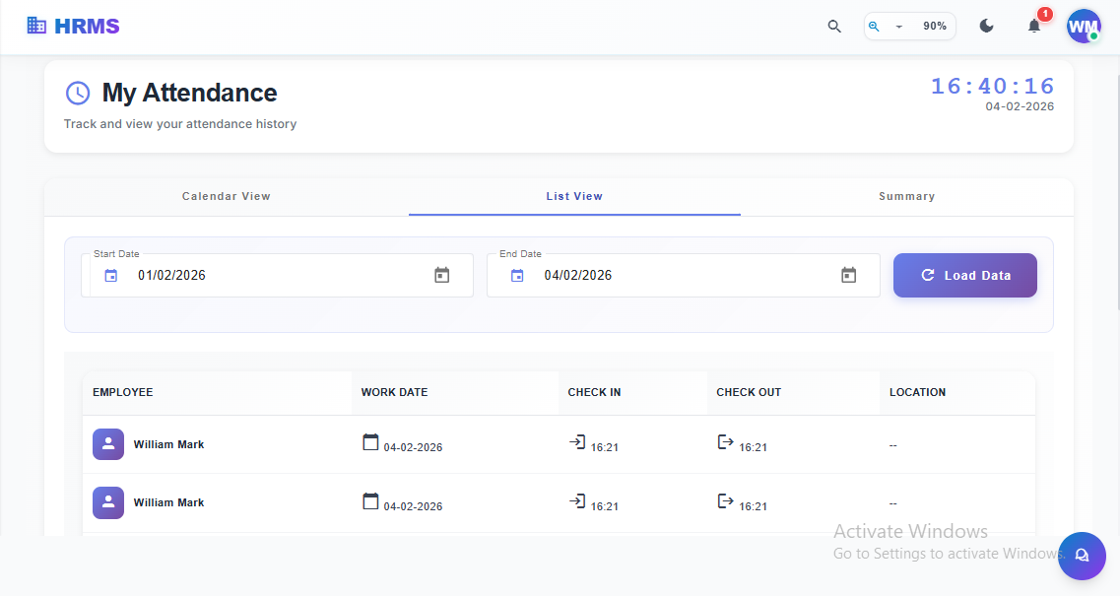Open the Summary tab
The image size is (1120, 596).
pyautogui.click(x=906, y=196)
